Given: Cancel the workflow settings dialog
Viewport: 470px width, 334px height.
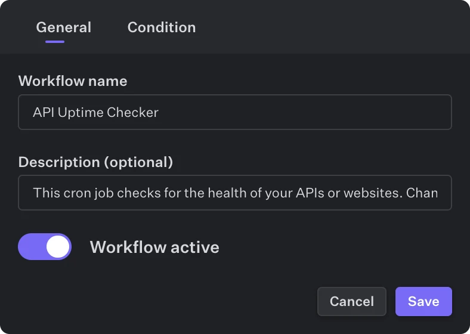Looking at the screenshot, I should click(351, 301).
